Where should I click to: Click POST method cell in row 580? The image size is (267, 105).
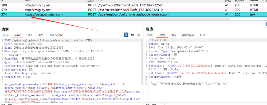[x=92, y=5]
